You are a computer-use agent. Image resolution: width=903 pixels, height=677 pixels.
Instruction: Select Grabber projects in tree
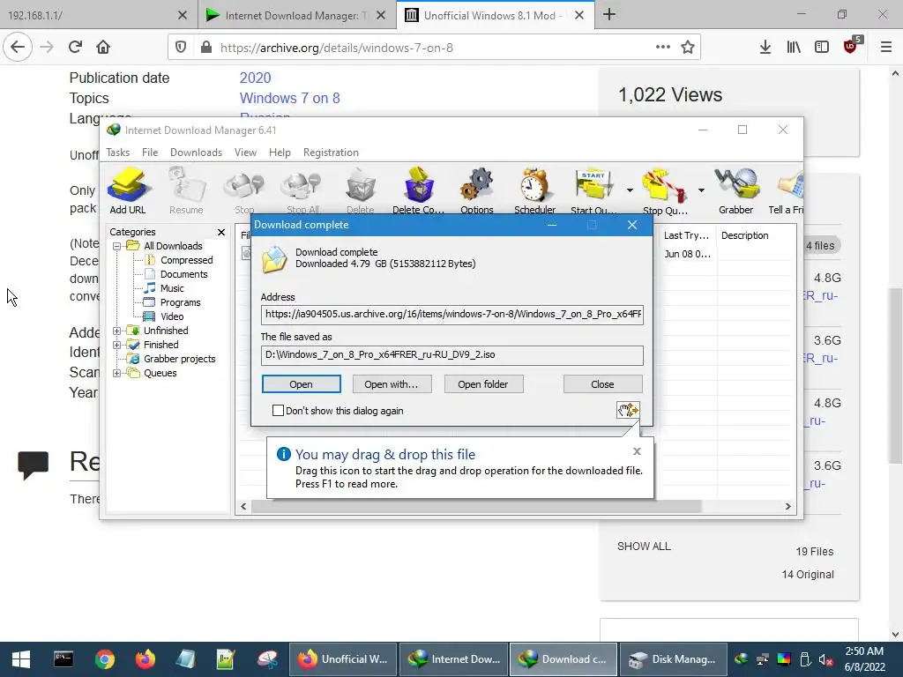(x=180, y=359)
